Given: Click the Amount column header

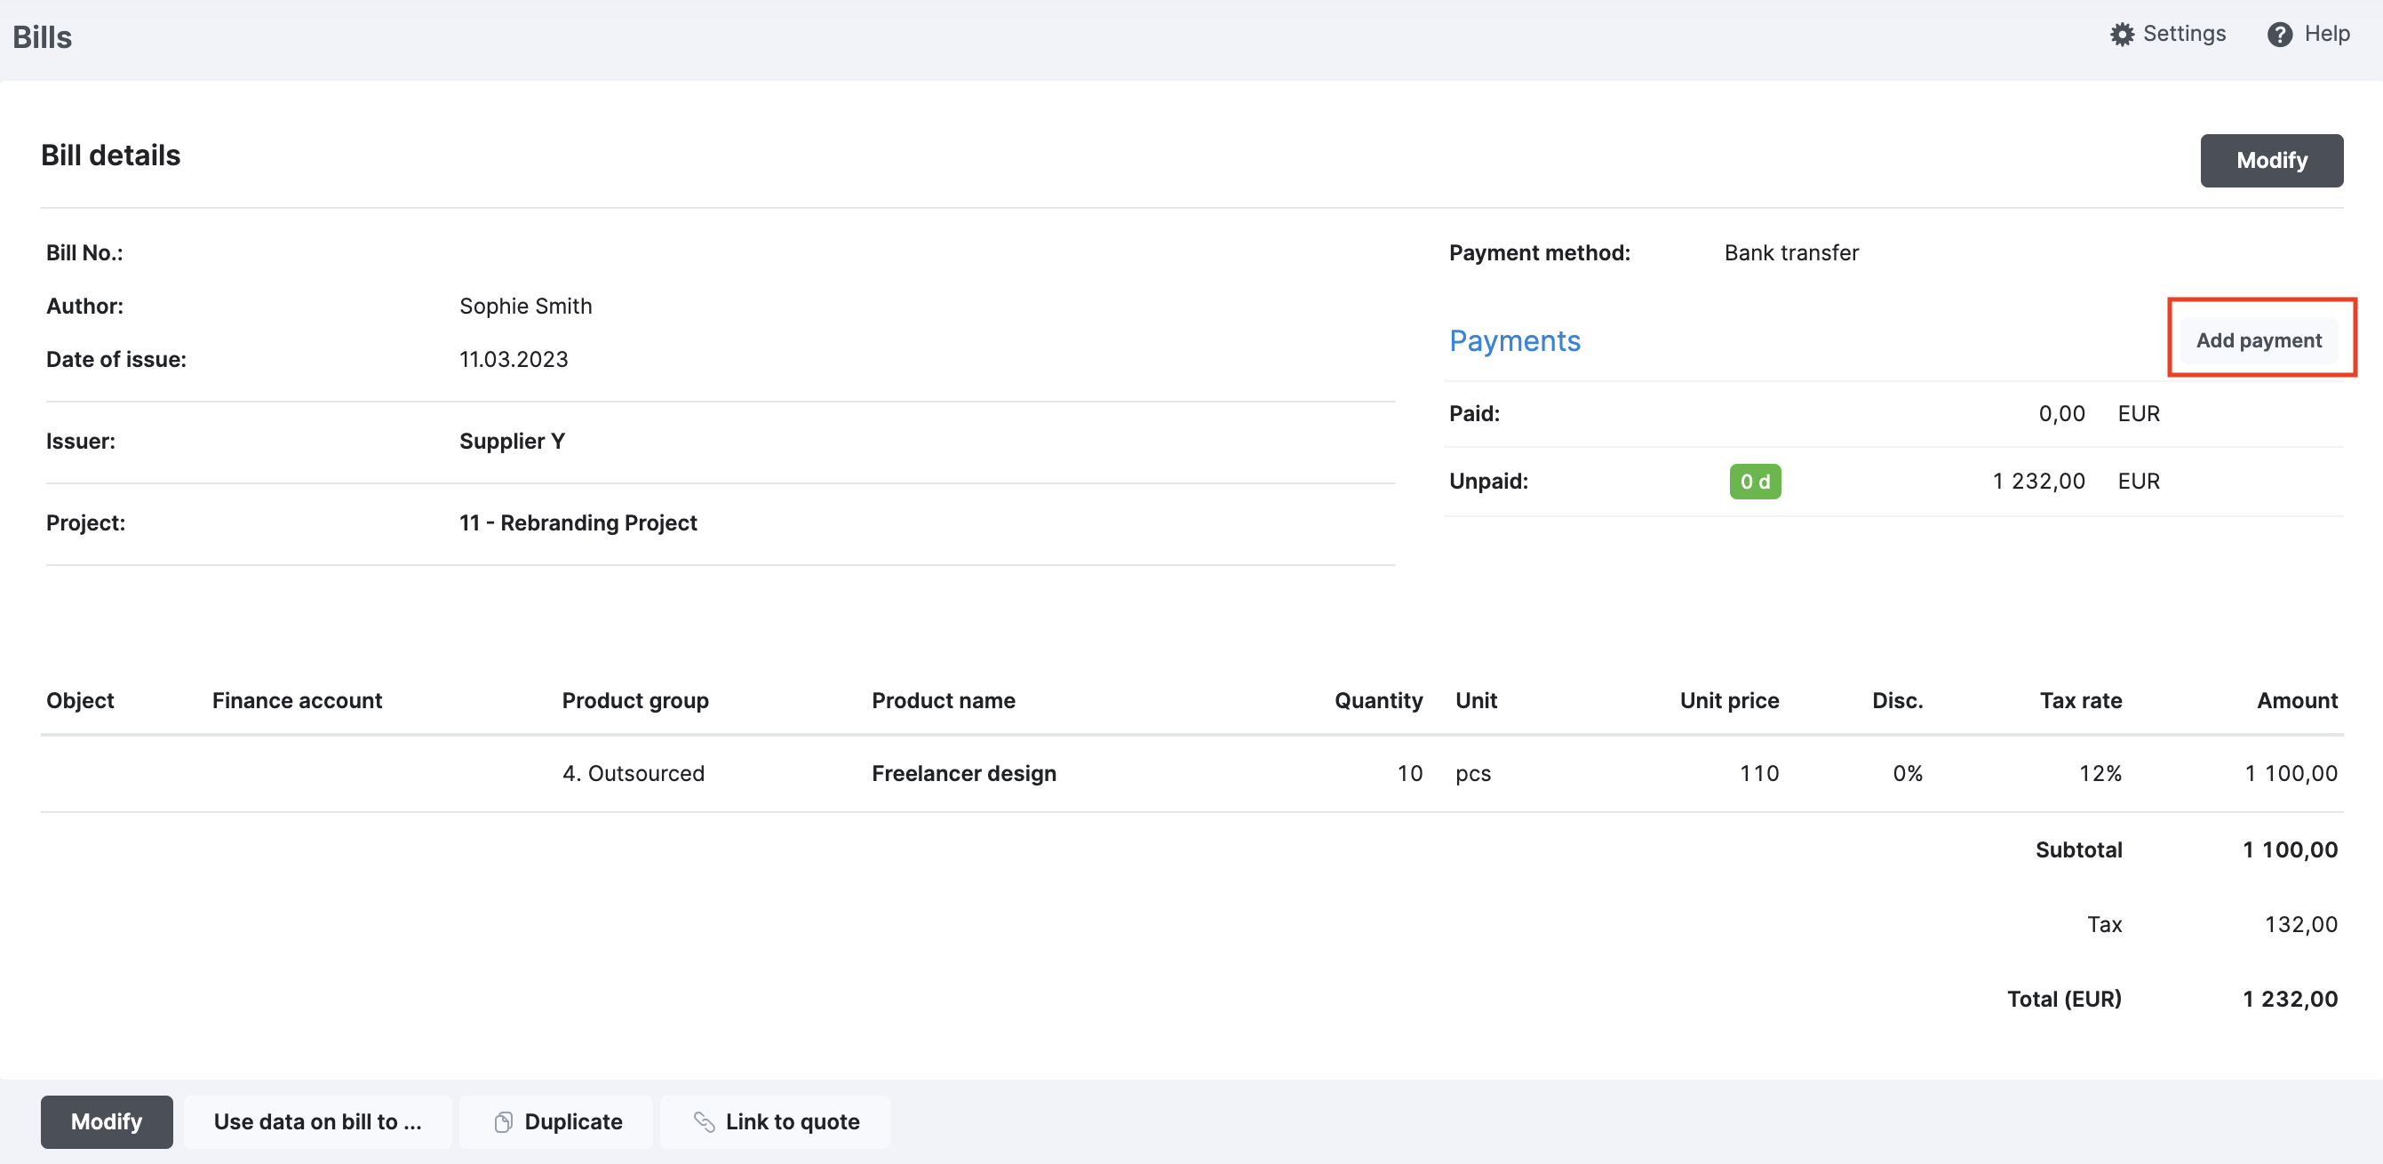Looking at the screenshot, I should tap(2297, 700).
